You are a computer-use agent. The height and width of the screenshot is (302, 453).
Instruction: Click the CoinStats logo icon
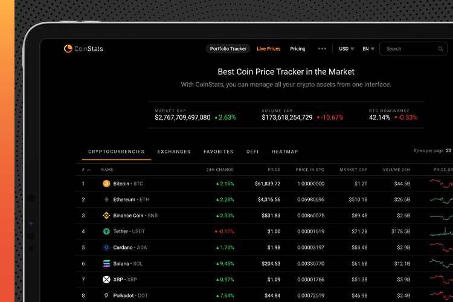pyautogui.click(x=68, y=49)
